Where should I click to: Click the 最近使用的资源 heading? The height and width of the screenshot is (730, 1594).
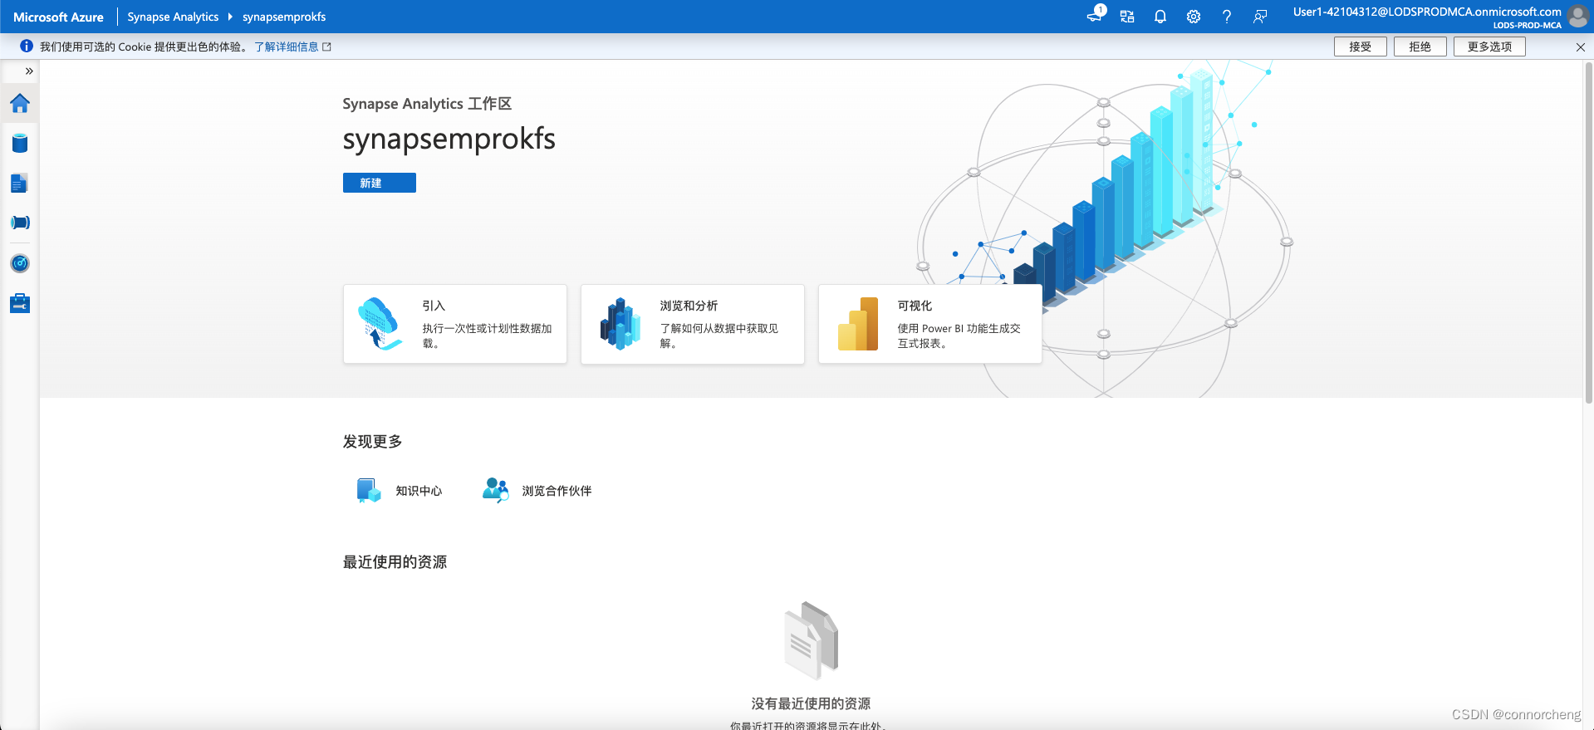click(395, 562)
